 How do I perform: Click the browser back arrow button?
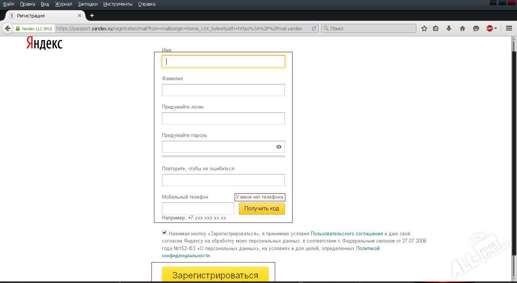coord(8,28)
